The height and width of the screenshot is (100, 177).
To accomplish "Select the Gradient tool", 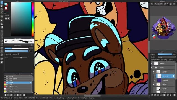I will pos(2,27).
